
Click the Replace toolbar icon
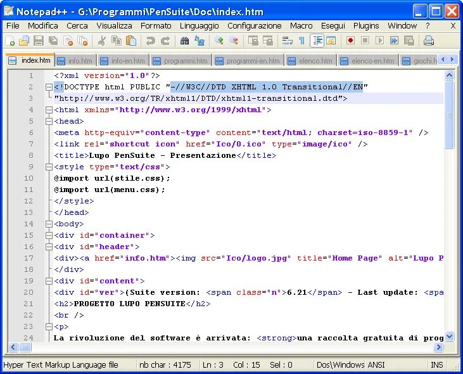click(x=200, y=41)
